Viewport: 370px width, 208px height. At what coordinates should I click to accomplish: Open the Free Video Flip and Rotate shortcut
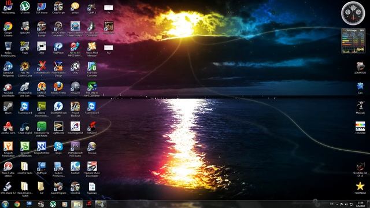(x=42, y=129)
